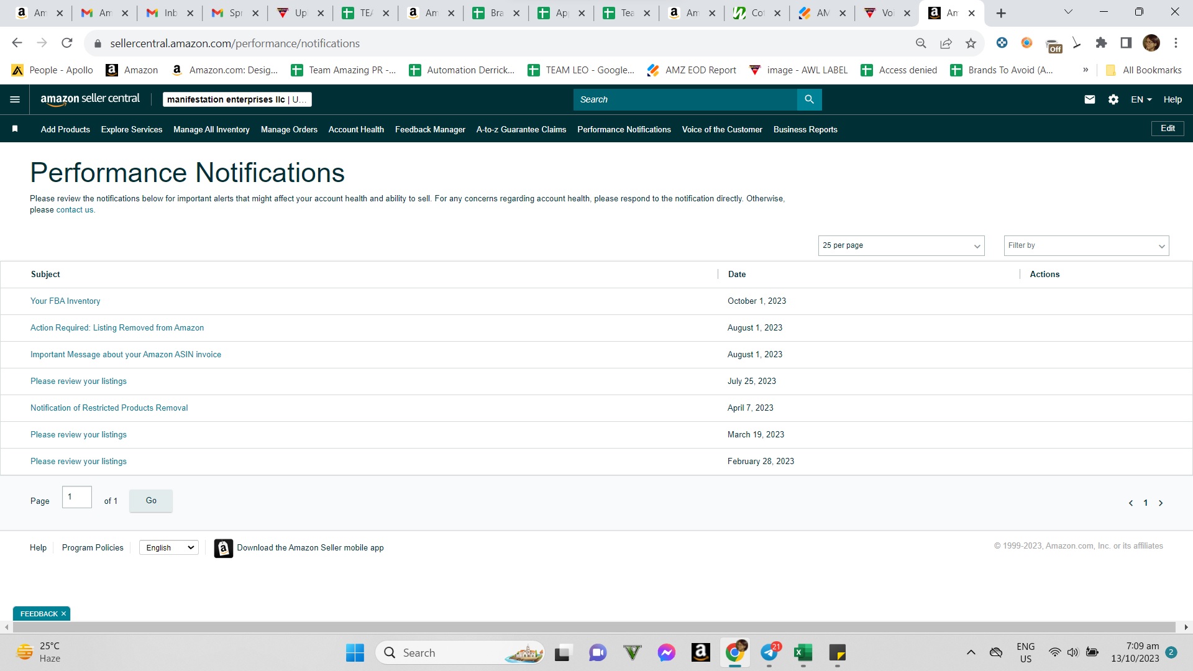Expand the hidden bookmarks overflow chevron
The width and height of the screenshot is (1193, 671).
point(1086,70)
